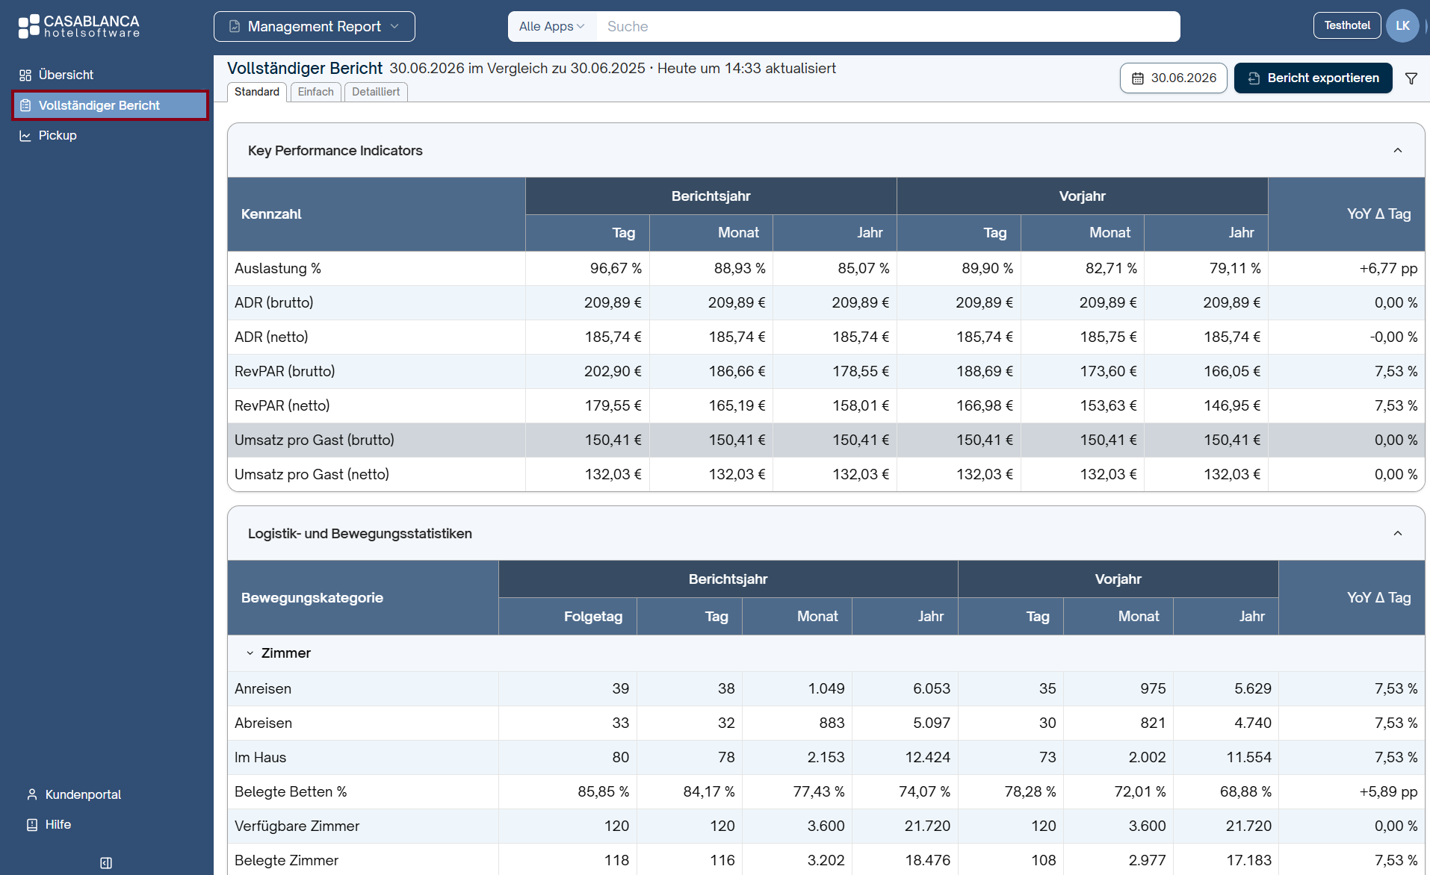Switch to the Standard tab
The image size is (1430, 875).
point(257,92)
